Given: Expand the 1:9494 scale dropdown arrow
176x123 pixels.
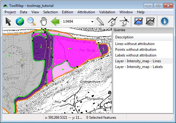Looking at the screenshot, I should click(92, 21).
